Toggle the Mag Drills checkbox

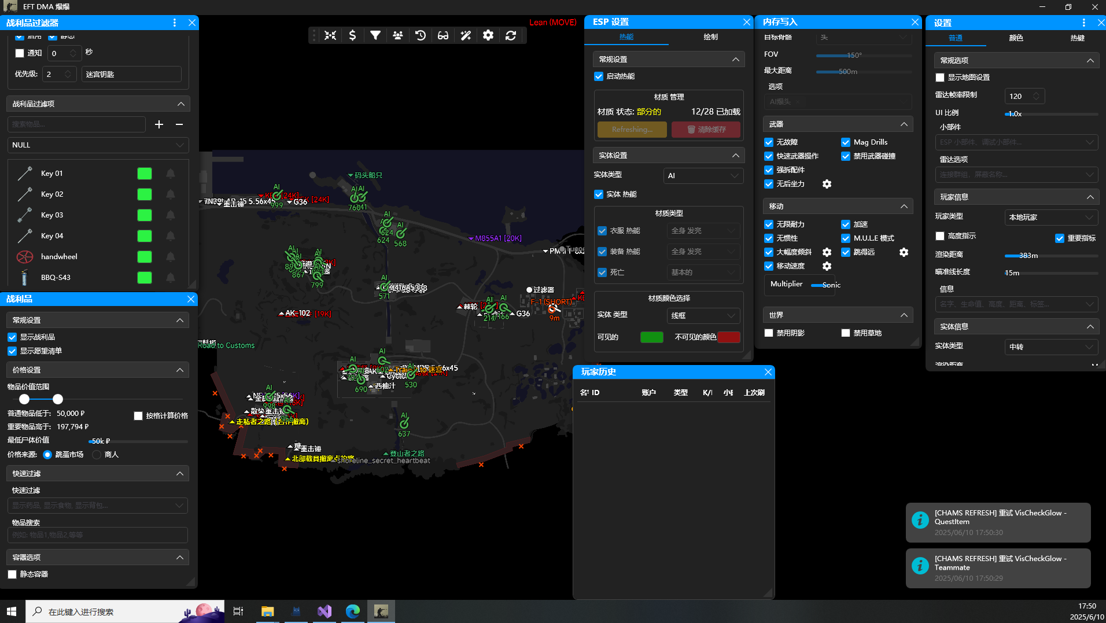pos(846,142)
